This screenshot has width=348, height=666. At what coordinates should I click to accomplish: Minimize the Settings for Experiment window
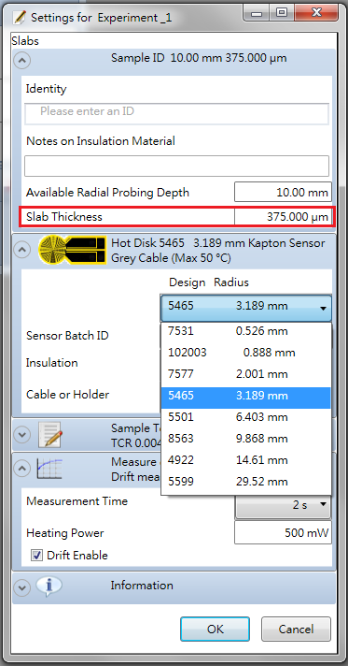pos(257,13)
